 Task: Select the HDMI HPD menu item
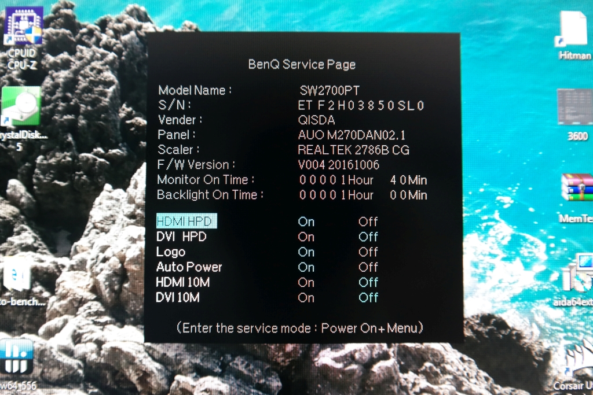pyautogui.click(x=186, y=222)
